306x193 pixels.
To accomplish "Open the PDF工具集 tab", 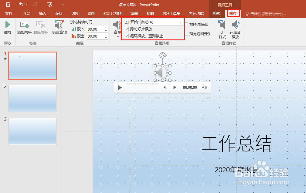I will tap(172, 13).
